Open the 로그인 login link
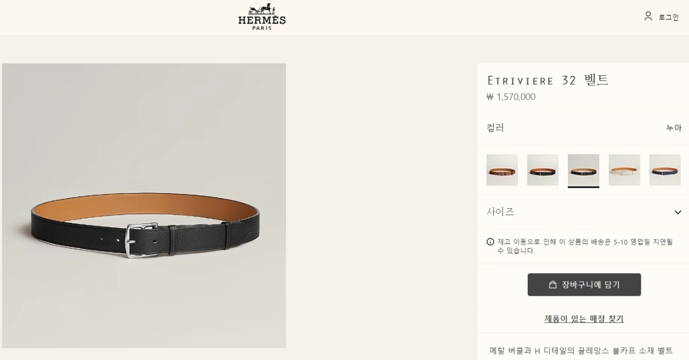 [x=668, y=17]
